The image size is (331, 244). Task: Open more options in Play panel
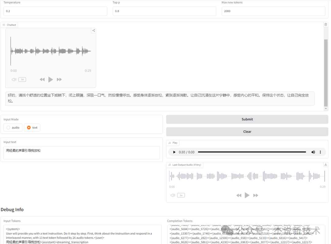click(320, 152)
